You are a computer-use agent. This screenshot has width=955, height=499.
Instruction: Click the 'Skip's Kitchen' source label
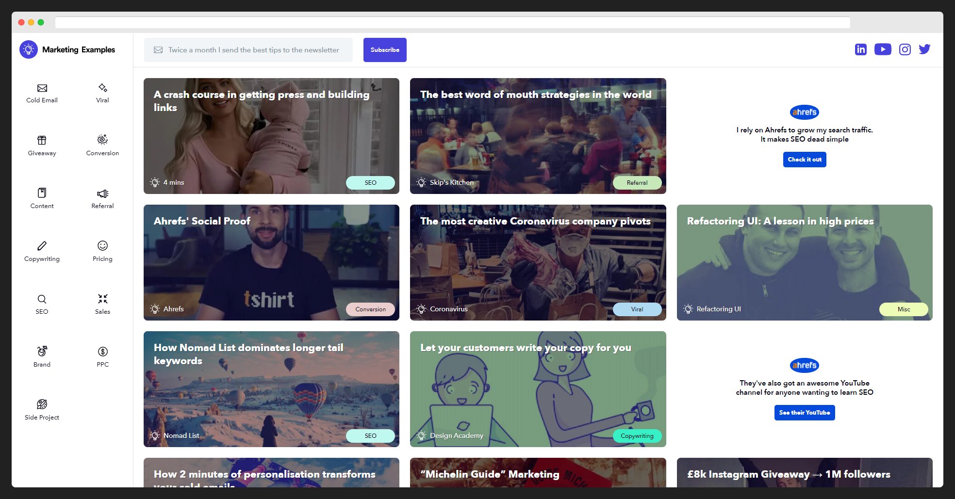click(x=452, y=182)
